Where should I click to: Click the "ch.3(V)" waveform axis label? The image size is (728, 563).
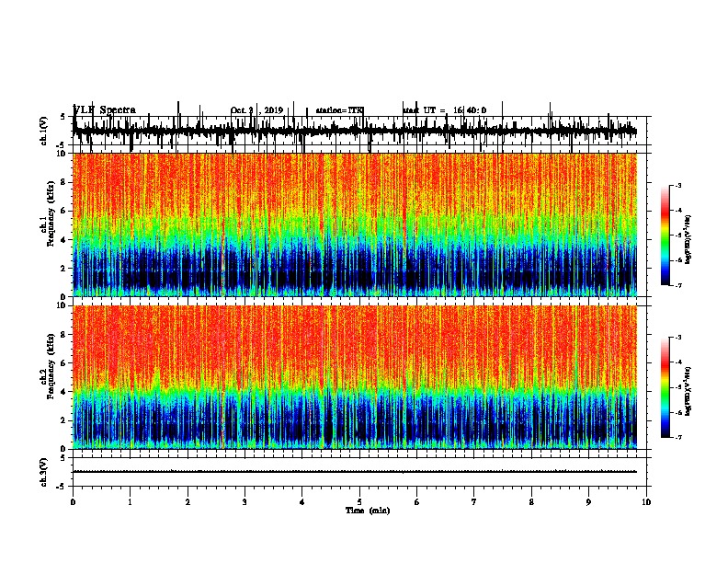pos(44,472)
